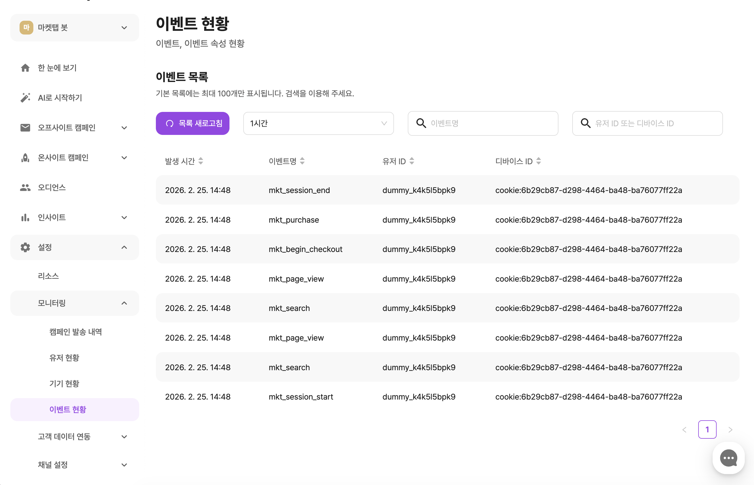Open the 마켓탭 봇 workspace selector

click(74, 27)
